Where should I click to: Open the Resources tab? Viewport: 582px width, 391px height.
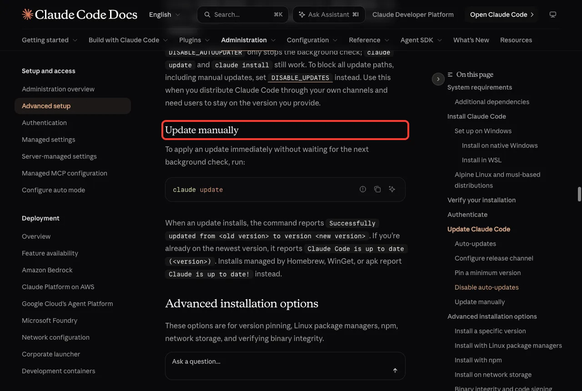click(x=516, y=40)
